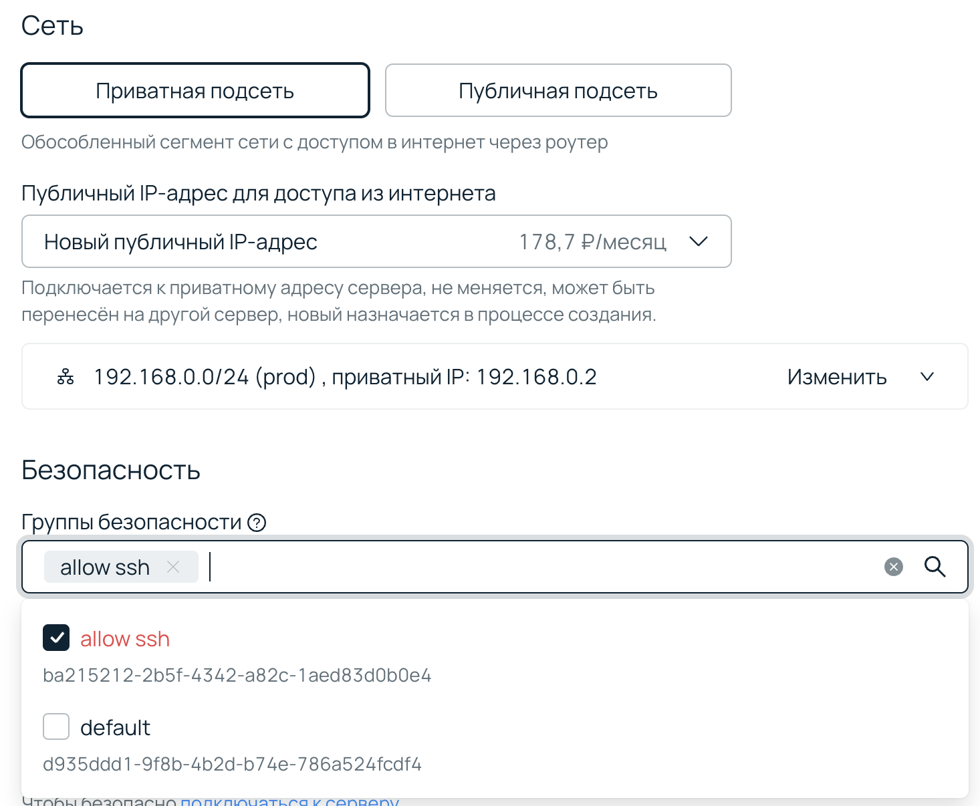Switch to Публичная подсеть tab

click(558, 91)
